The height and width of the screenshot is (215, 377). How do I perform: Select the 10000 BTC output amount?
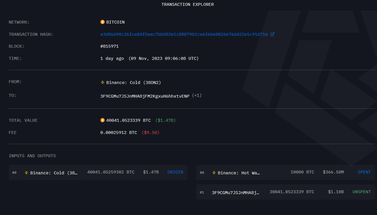(x=302, y=172)
